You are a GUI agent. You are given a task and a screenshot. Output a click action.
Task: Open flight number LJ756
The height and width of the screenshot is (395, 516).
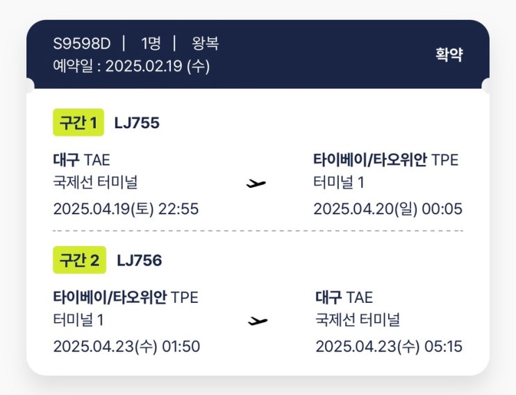(139, 261)
